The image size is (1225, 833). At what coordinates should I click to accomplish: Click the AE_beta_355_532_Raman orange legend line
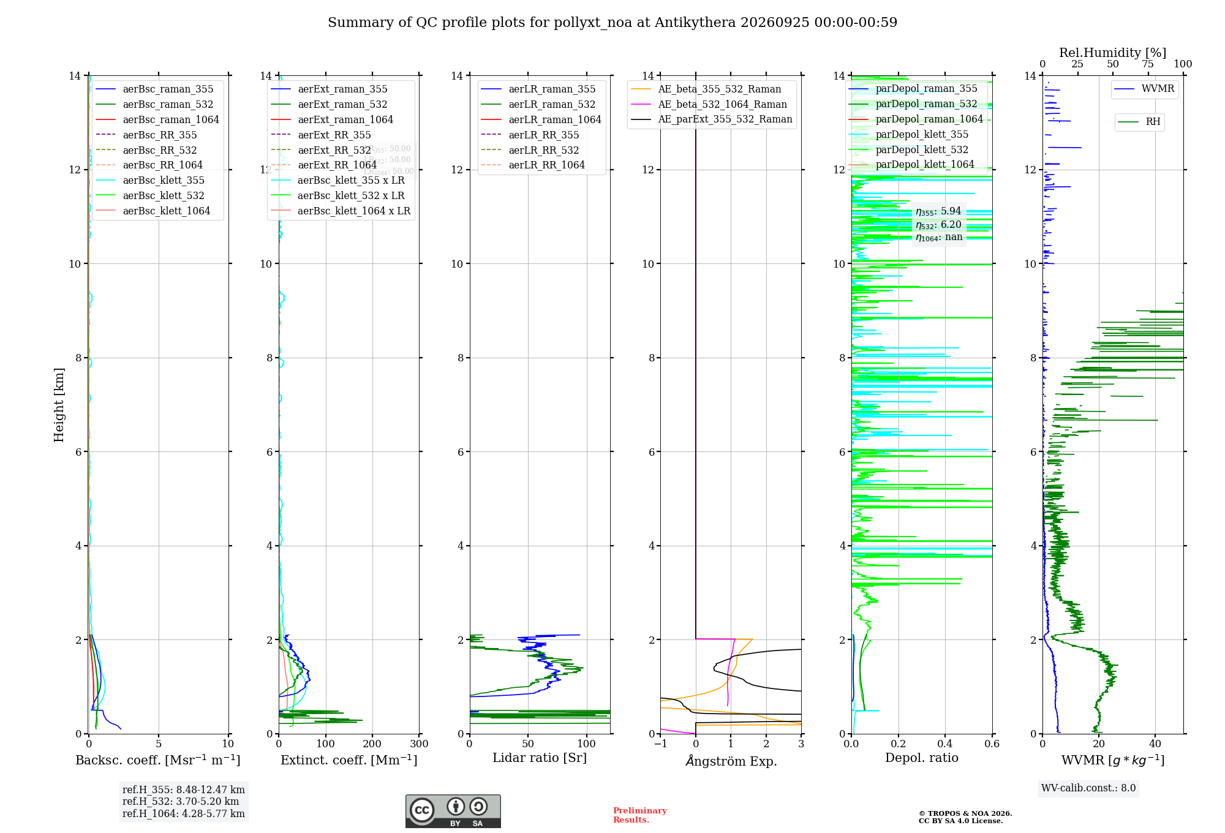(641, 89)
